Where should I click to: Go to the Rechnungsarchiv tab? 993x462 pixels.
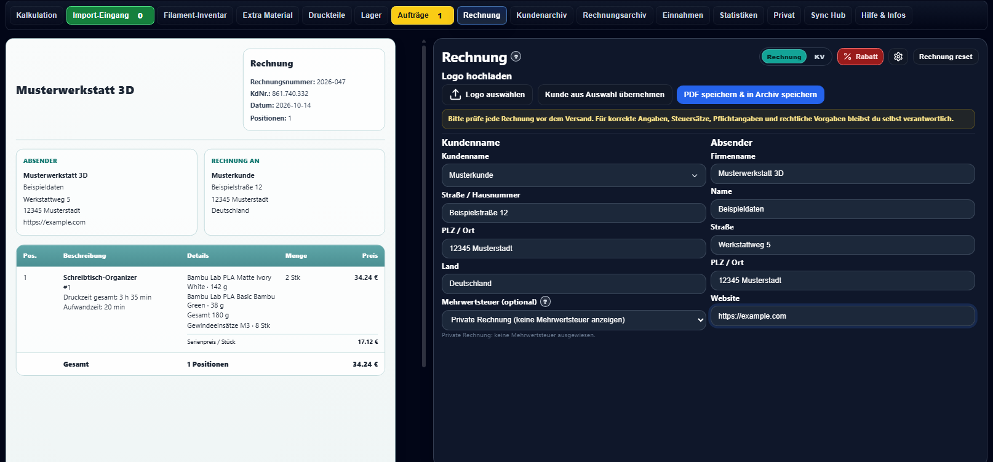pos(615,15)
